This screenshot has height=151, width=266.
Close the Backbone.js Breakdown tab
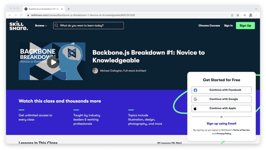[x=62, y=9]
